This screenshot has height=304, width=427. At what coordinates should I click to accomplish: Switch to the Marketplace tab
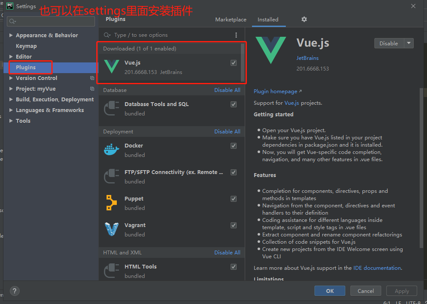tap(231, 20)
